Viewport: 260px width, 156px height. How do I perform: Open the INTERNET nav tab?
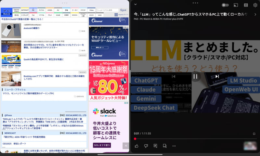[x=25, y=10]
